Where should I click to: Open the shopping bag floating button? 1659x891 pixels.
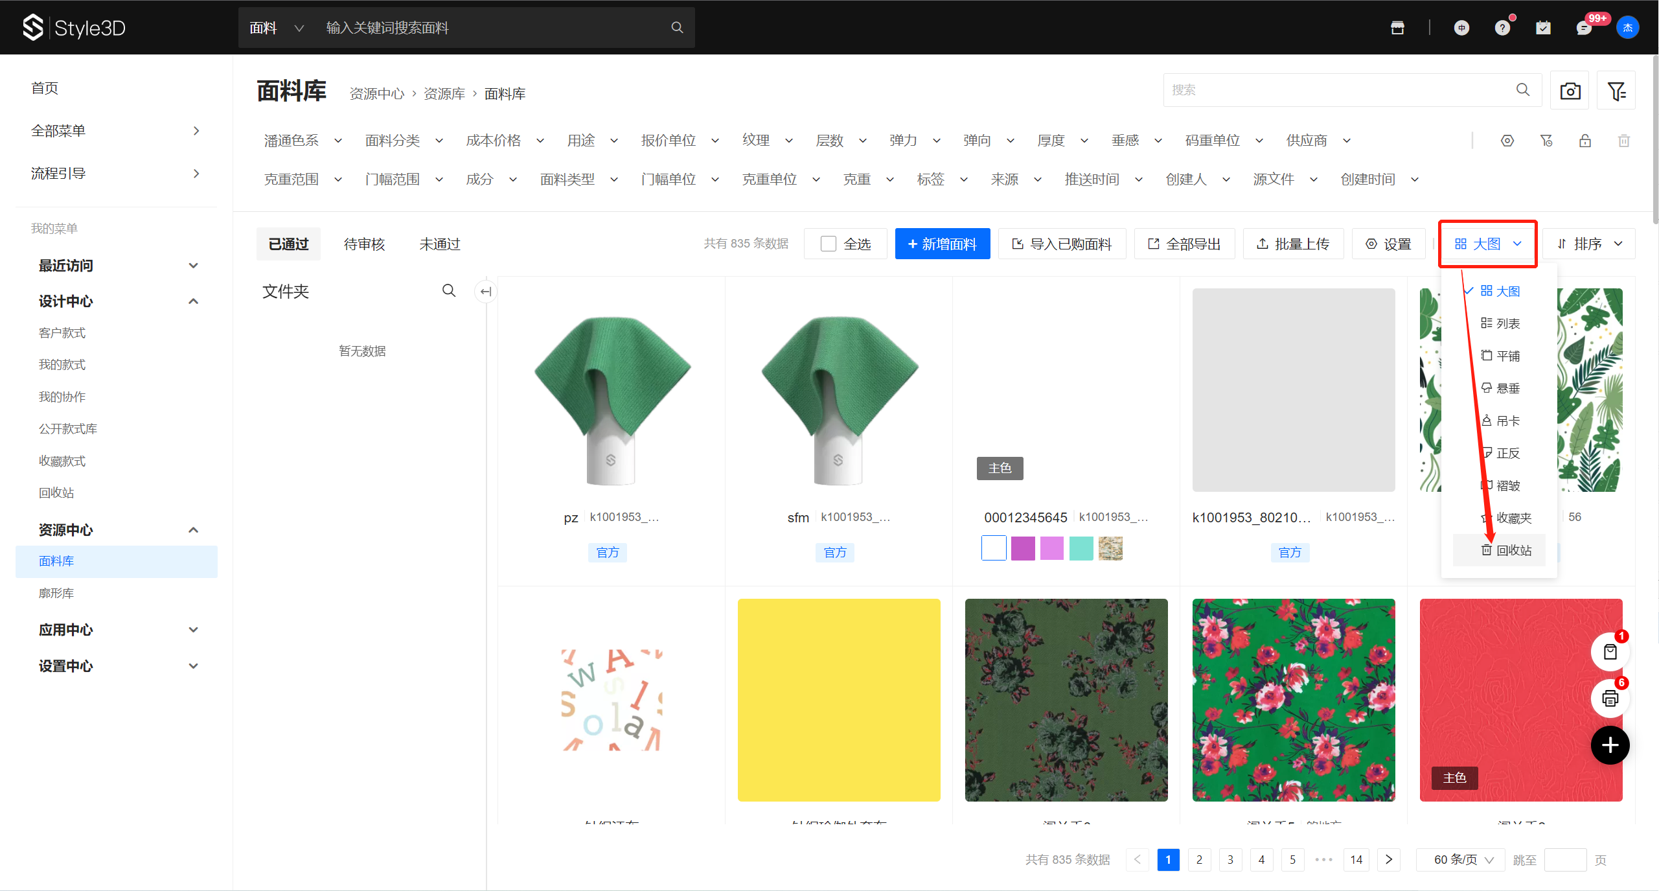1610,652
